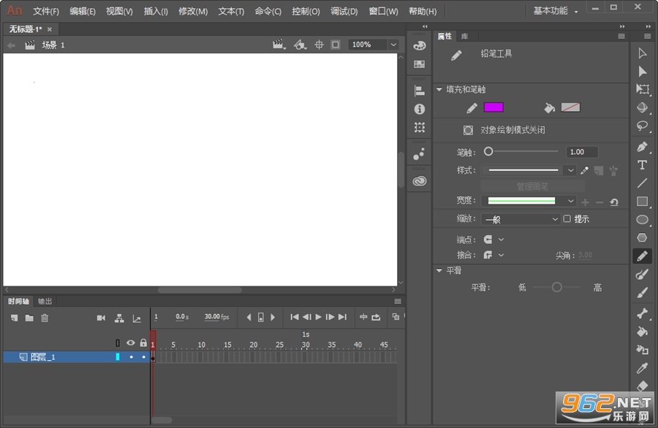Select the Paint Bucket tool
Screen dimensions: 658x428
coord(642,332)
